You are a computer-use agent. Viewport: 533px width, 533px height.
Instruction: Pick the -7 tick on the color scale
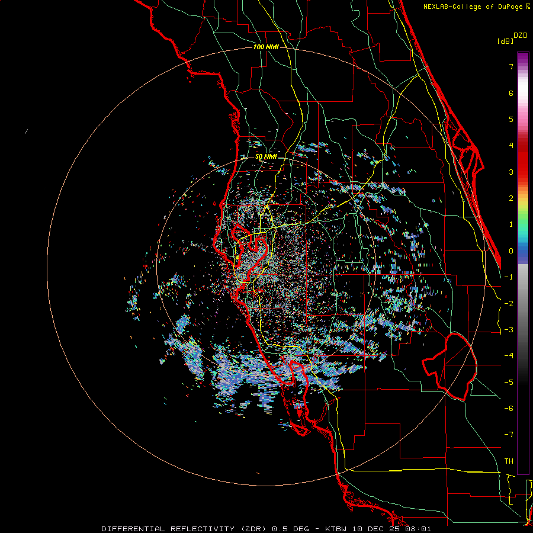tap(509, 435)
